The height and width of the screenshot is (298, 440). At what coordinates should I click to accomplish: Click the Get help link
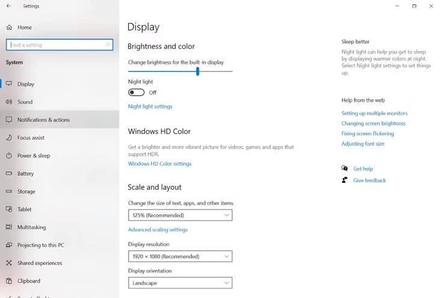(x=363, y=169)
